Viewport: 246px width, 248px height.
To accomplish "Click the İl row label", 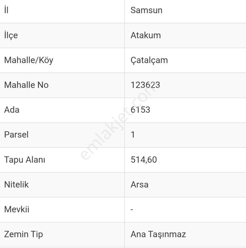I will click(x=6, y=10).
